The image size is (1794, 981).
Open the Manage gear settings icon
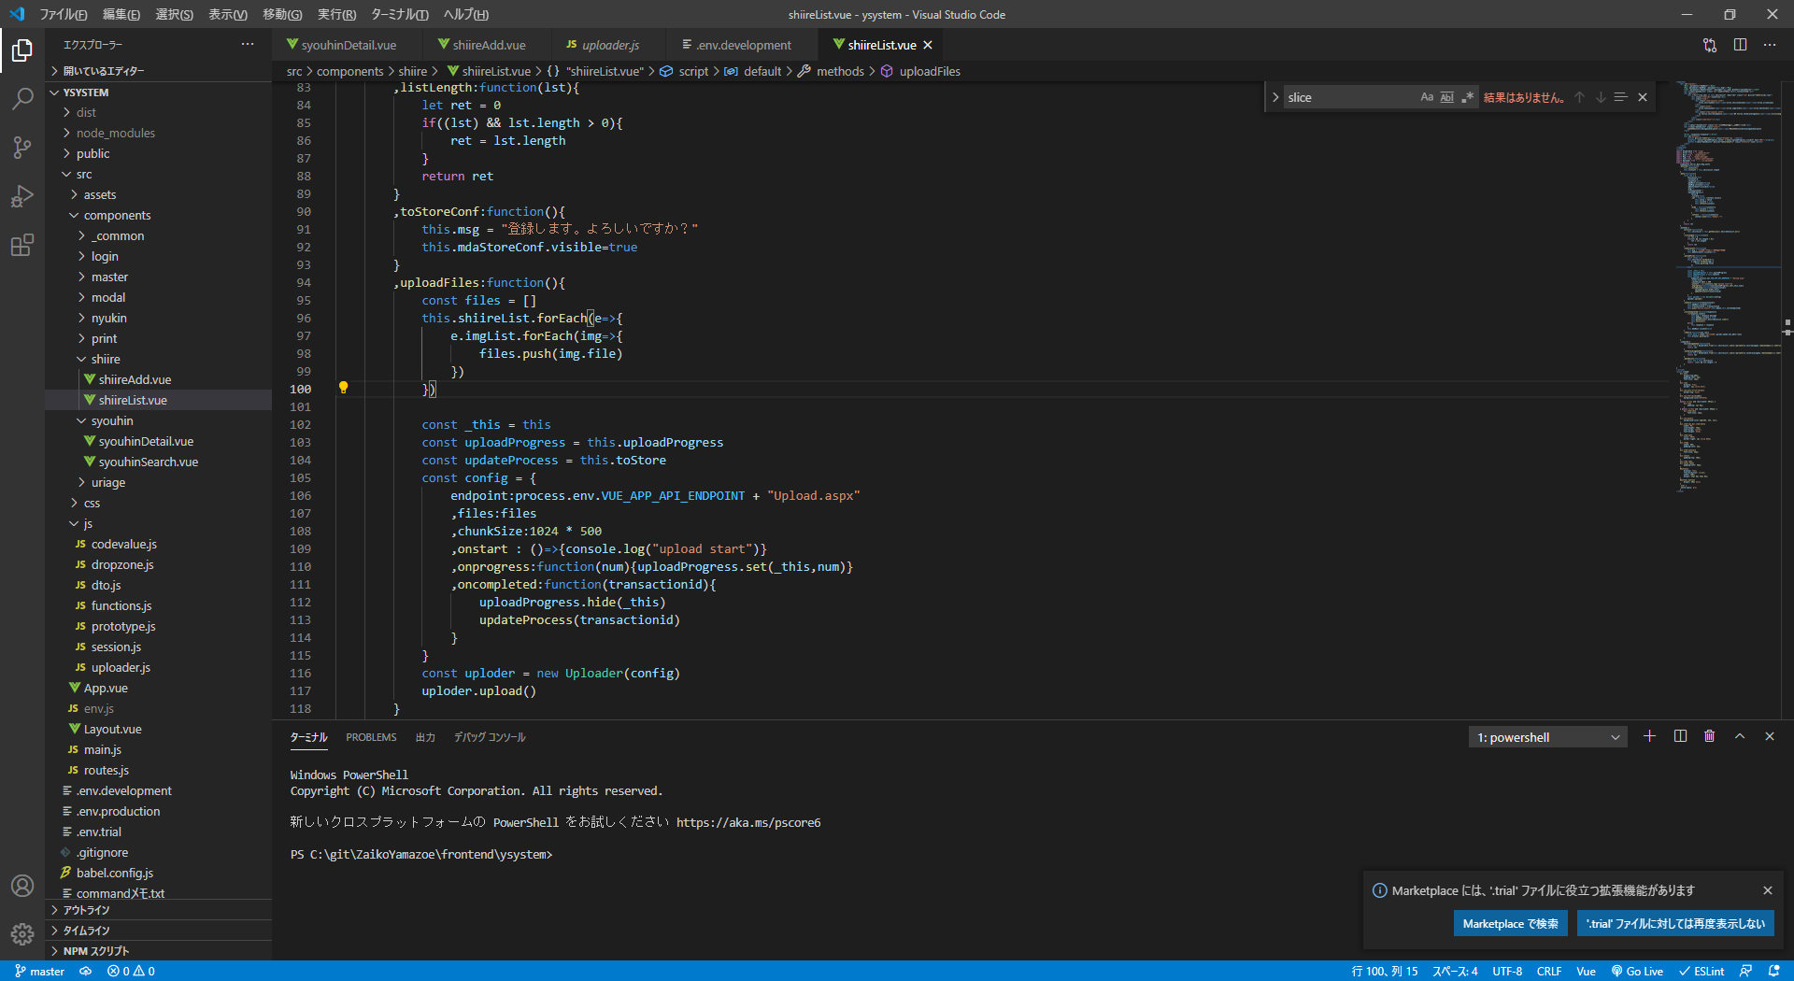22,933
